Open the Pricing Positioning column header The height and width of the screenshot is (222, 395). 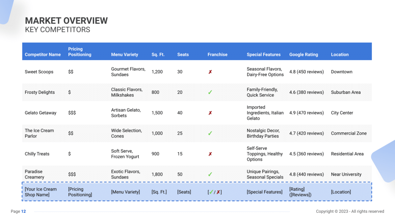click(79, 52)
